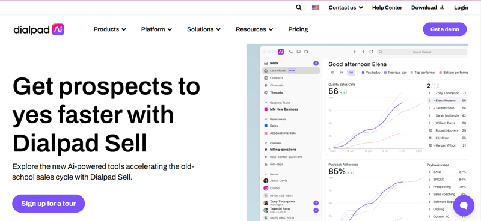Select the 1D time range tab

click(x=332, y=73)
